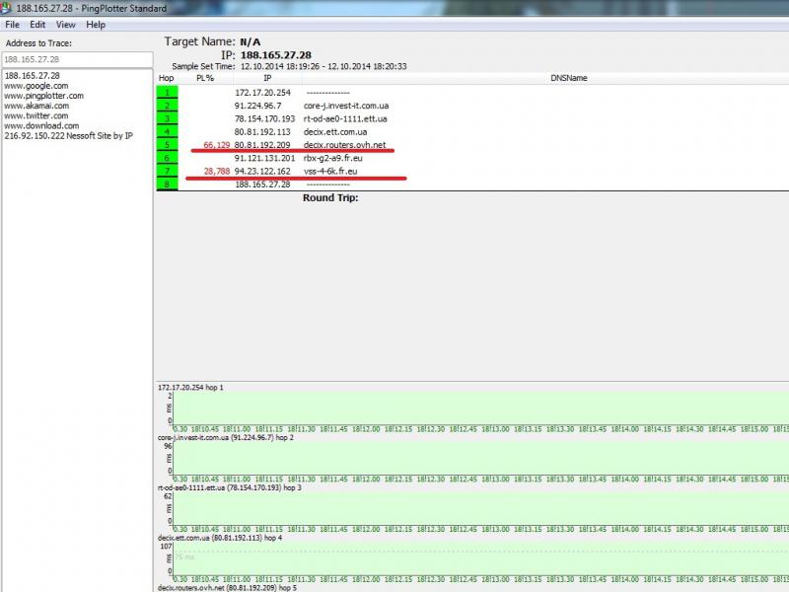Click the hop 2 core-j.invest-it.com.ua graph
The image size is (789, 592).
(480, 459)
